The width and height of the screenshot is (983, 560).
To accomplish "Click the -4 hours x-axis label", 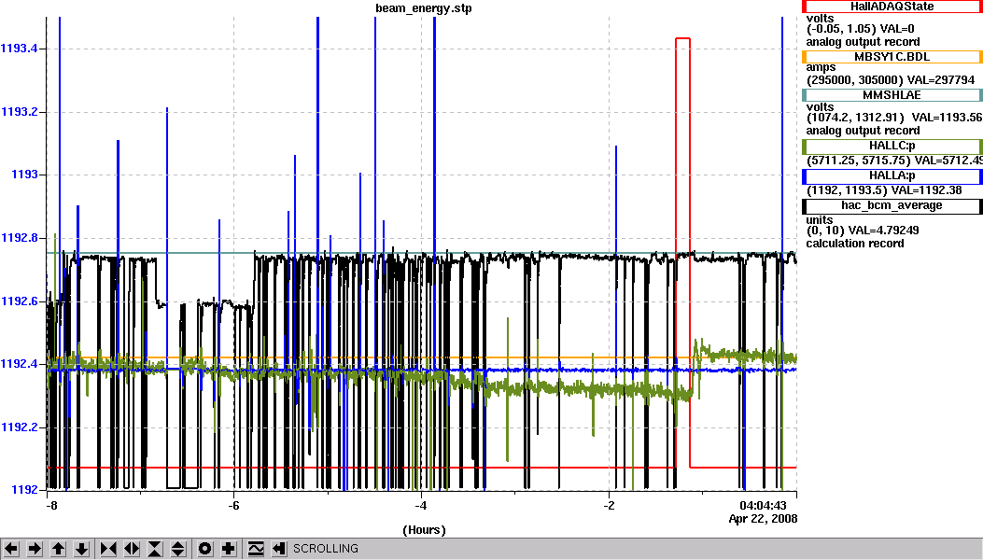I will [x=421, y=506].
